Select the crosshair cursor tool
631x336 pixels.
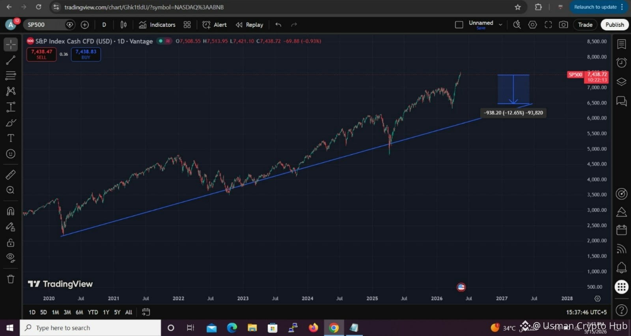coord(11,45)
